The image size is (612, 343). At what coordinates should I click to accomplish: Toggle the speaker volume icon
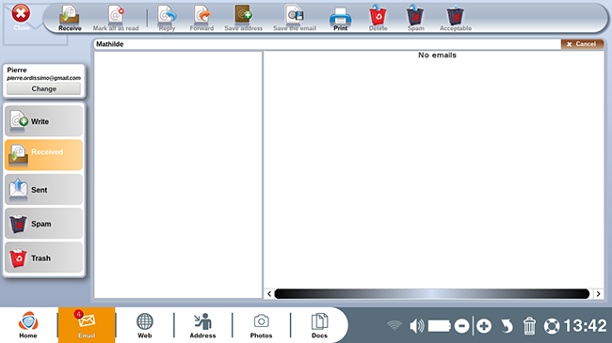tap(416, 326)
